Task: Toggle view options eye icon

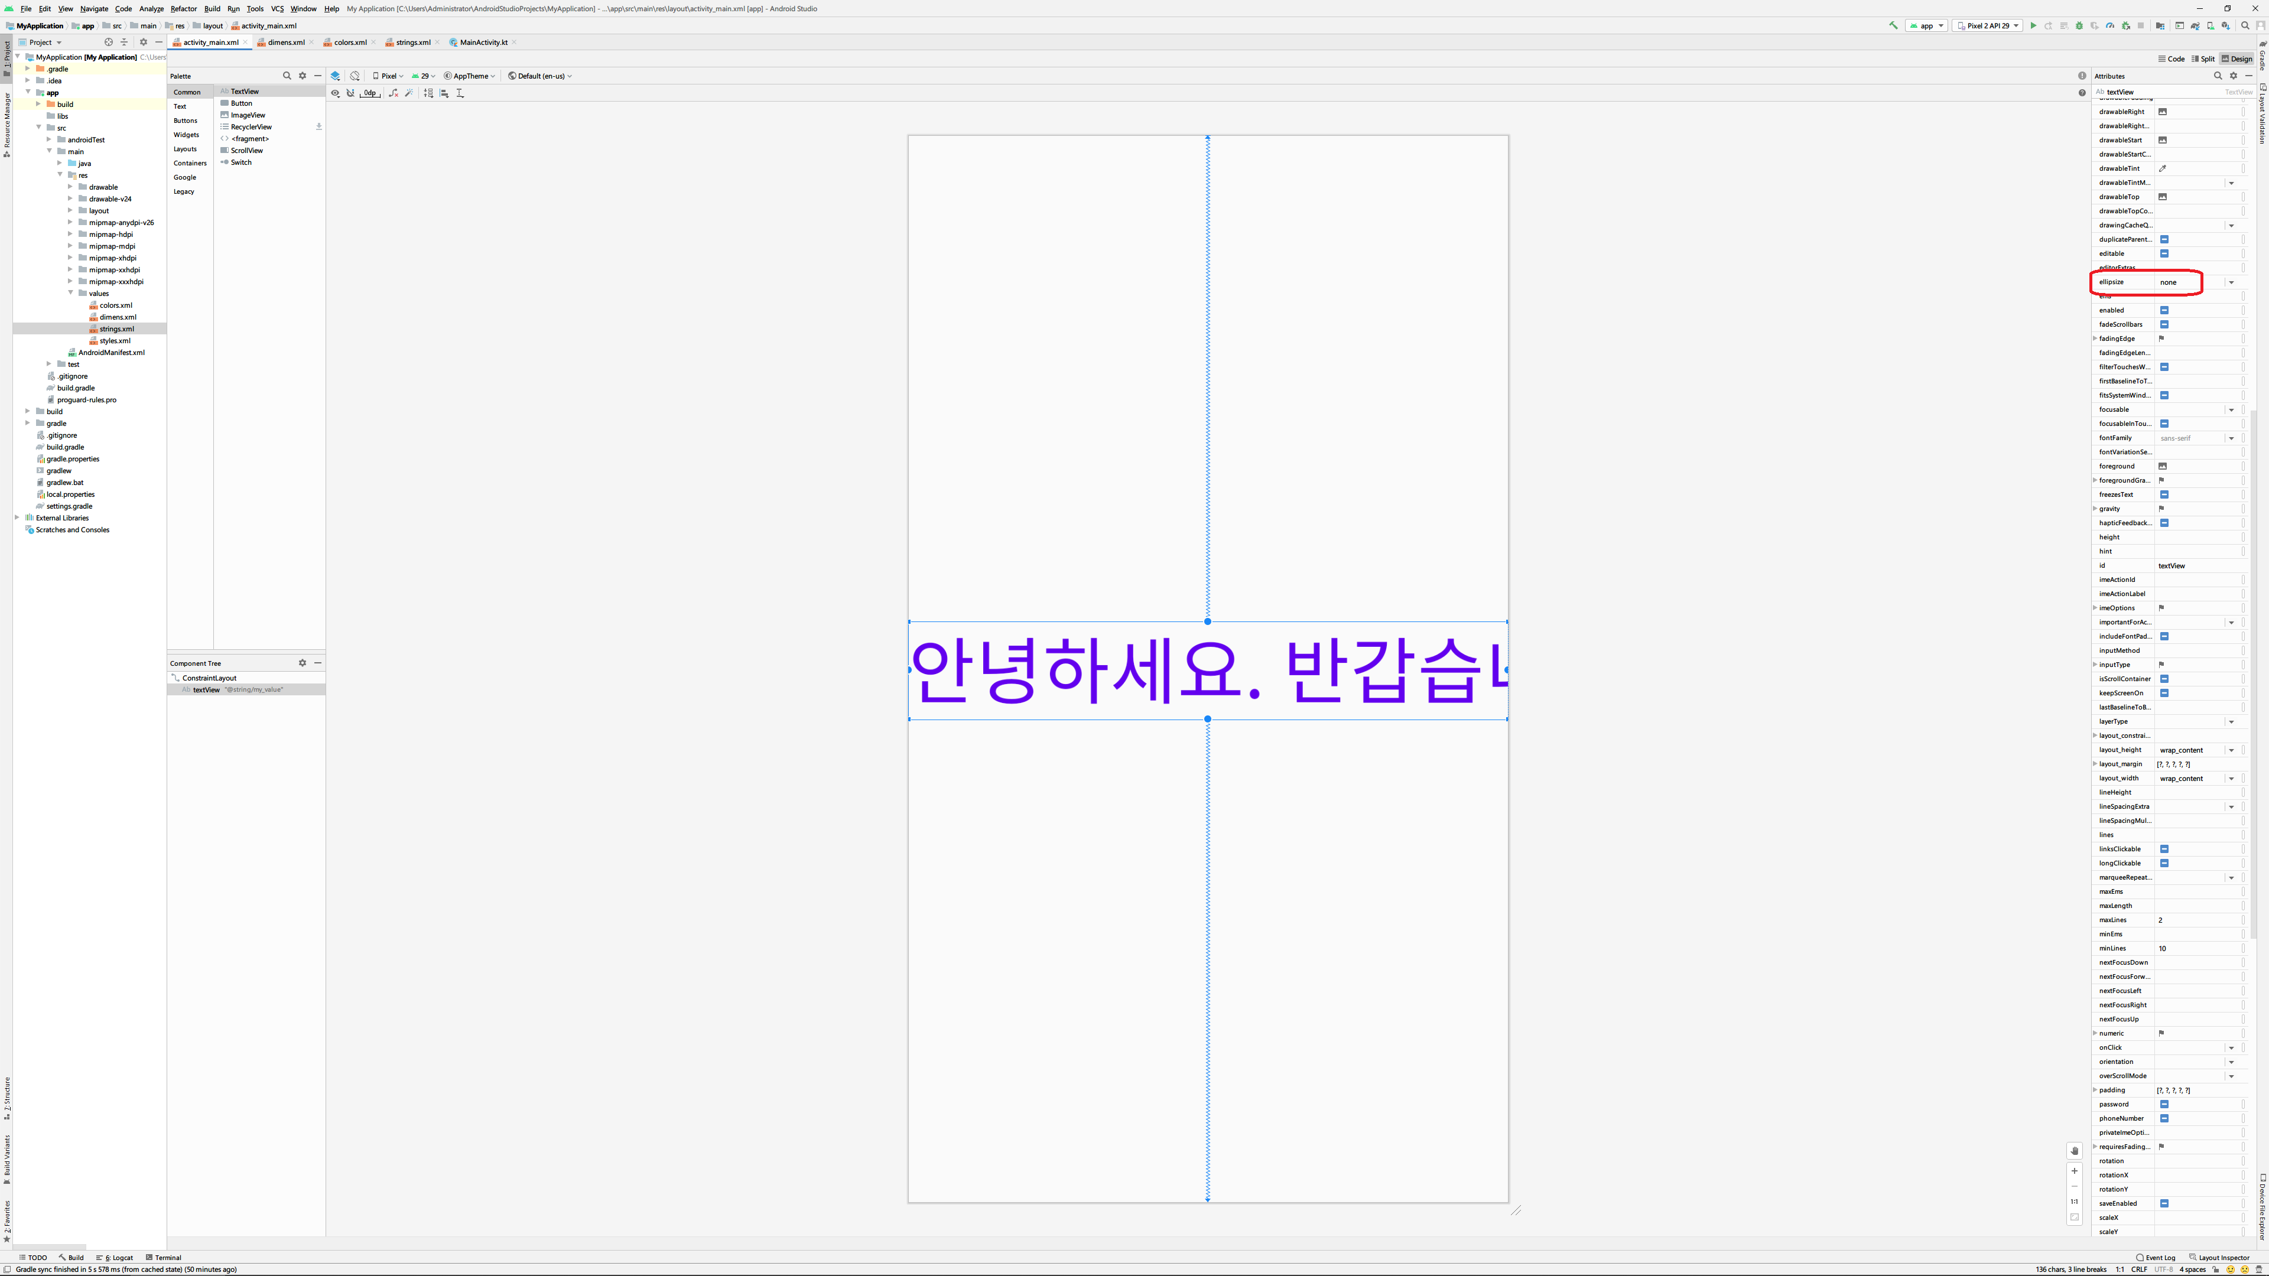Action: pyautogui.click(x=336, y=93)
